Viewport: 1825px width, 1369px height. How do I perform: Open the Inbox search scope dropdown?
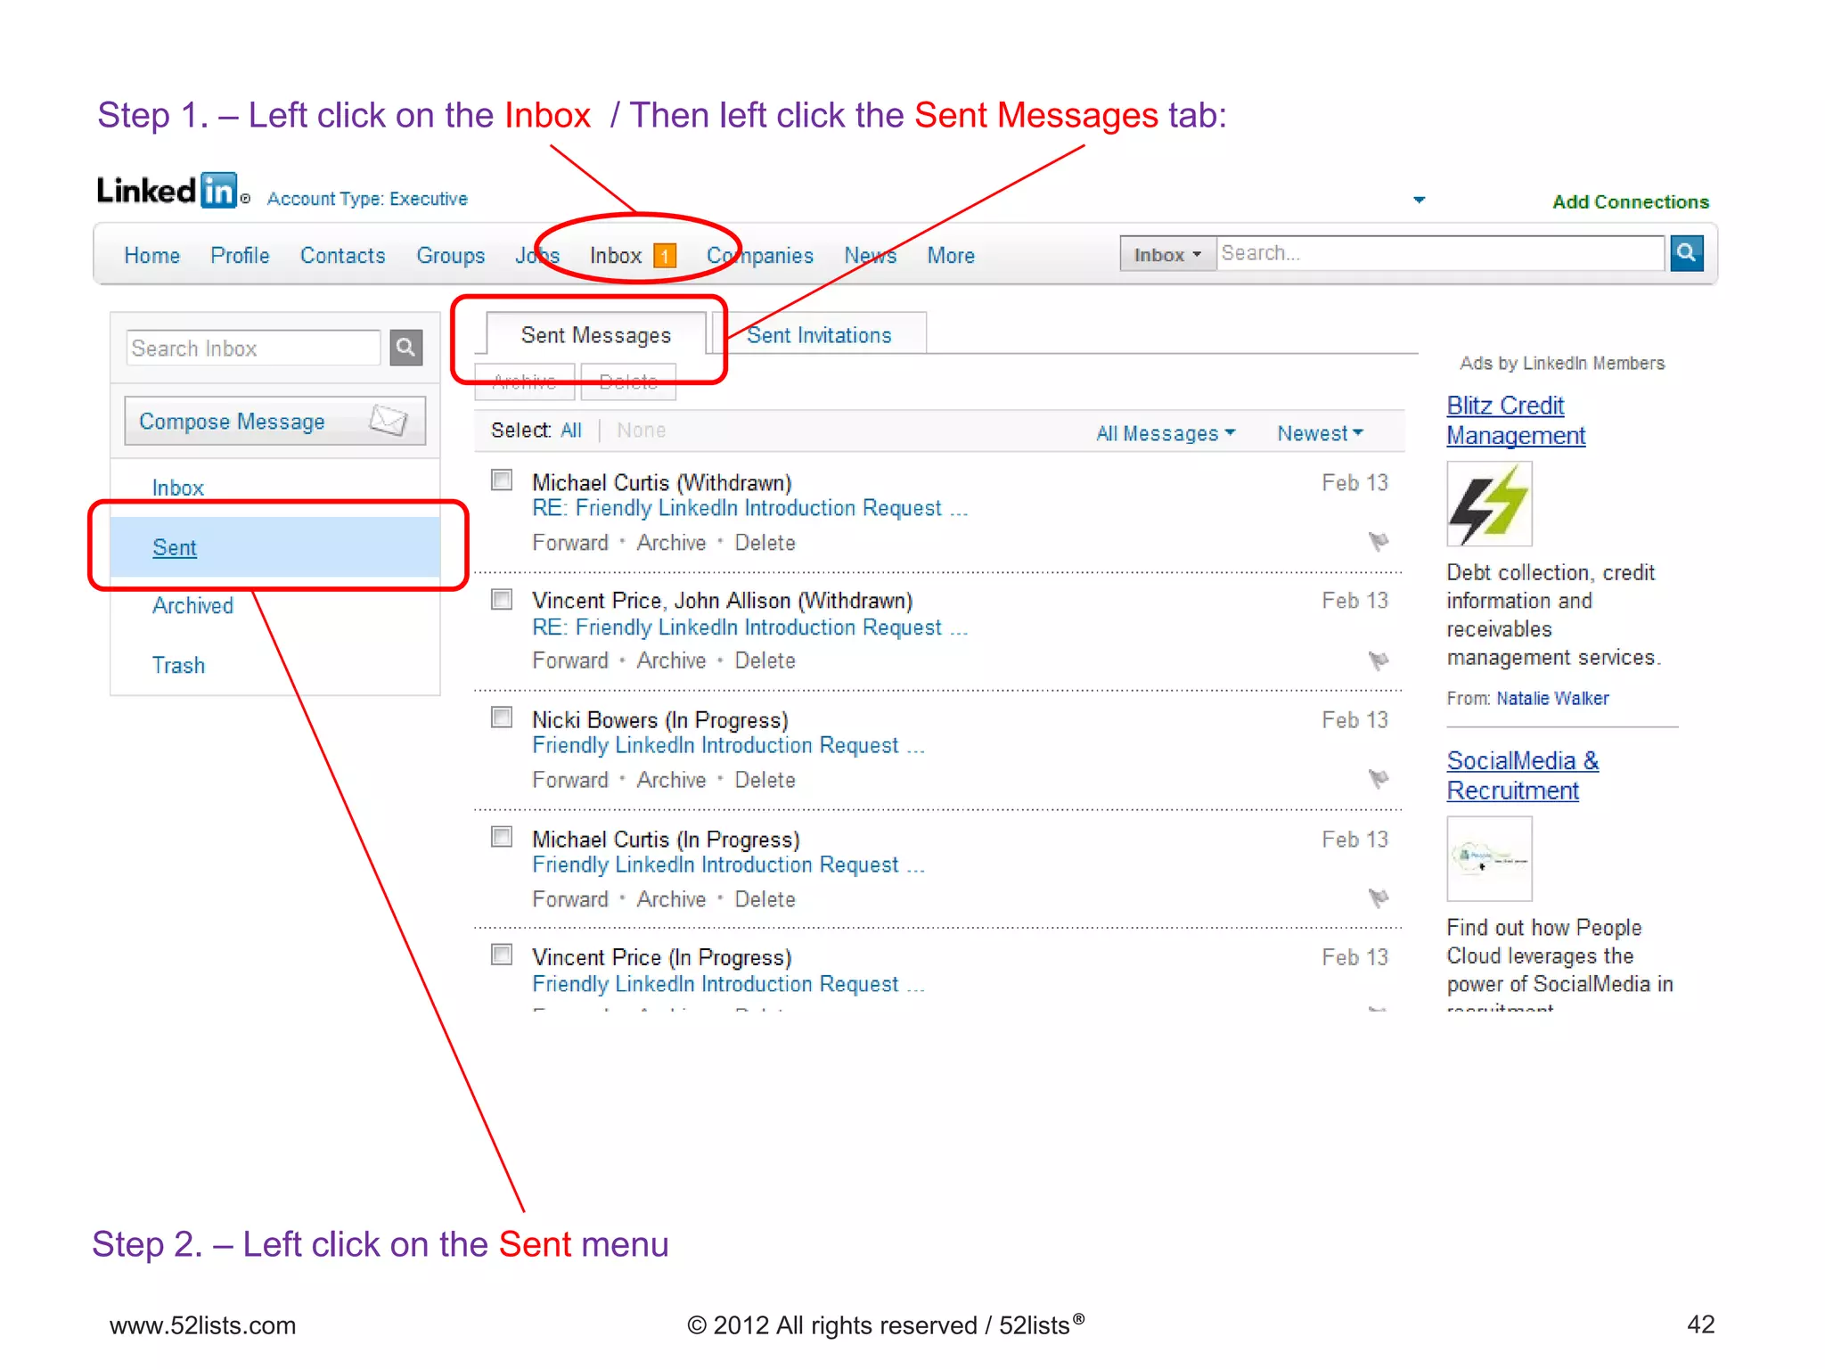pos(1166,255)
